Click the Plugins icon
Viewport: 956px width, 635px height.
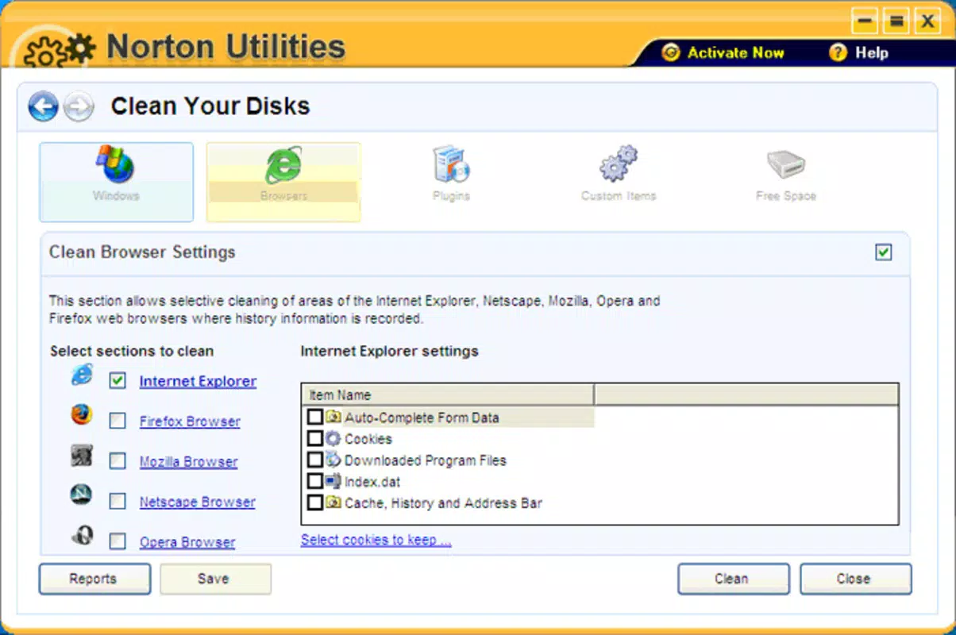[x=451, y=164]
